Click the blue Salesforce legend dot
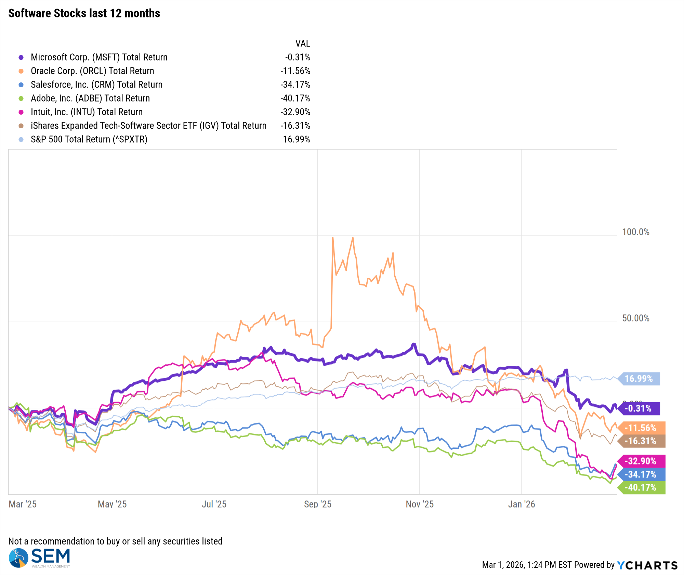The image size is (684, 575). tap(21, 85)
